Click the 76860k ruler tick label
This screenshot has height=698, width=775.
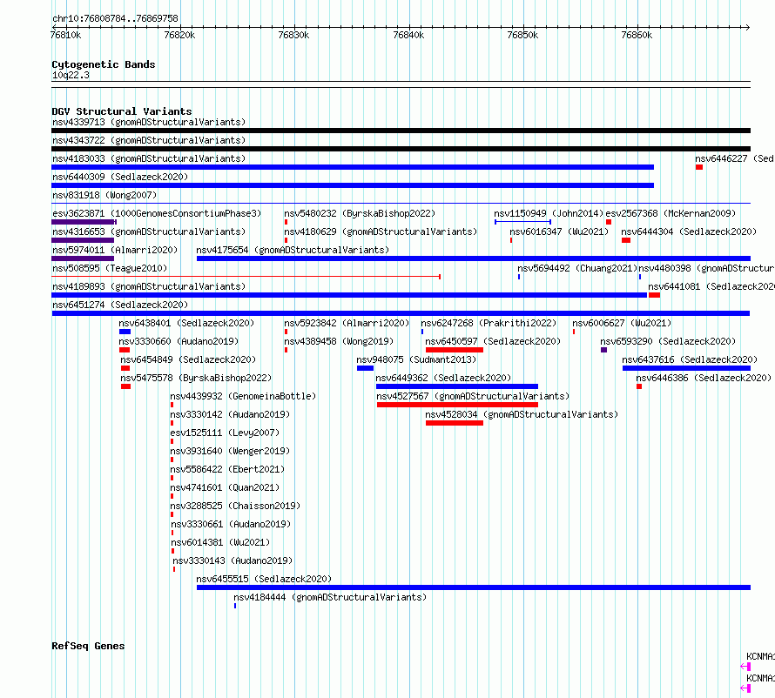(x=637, y=35)
